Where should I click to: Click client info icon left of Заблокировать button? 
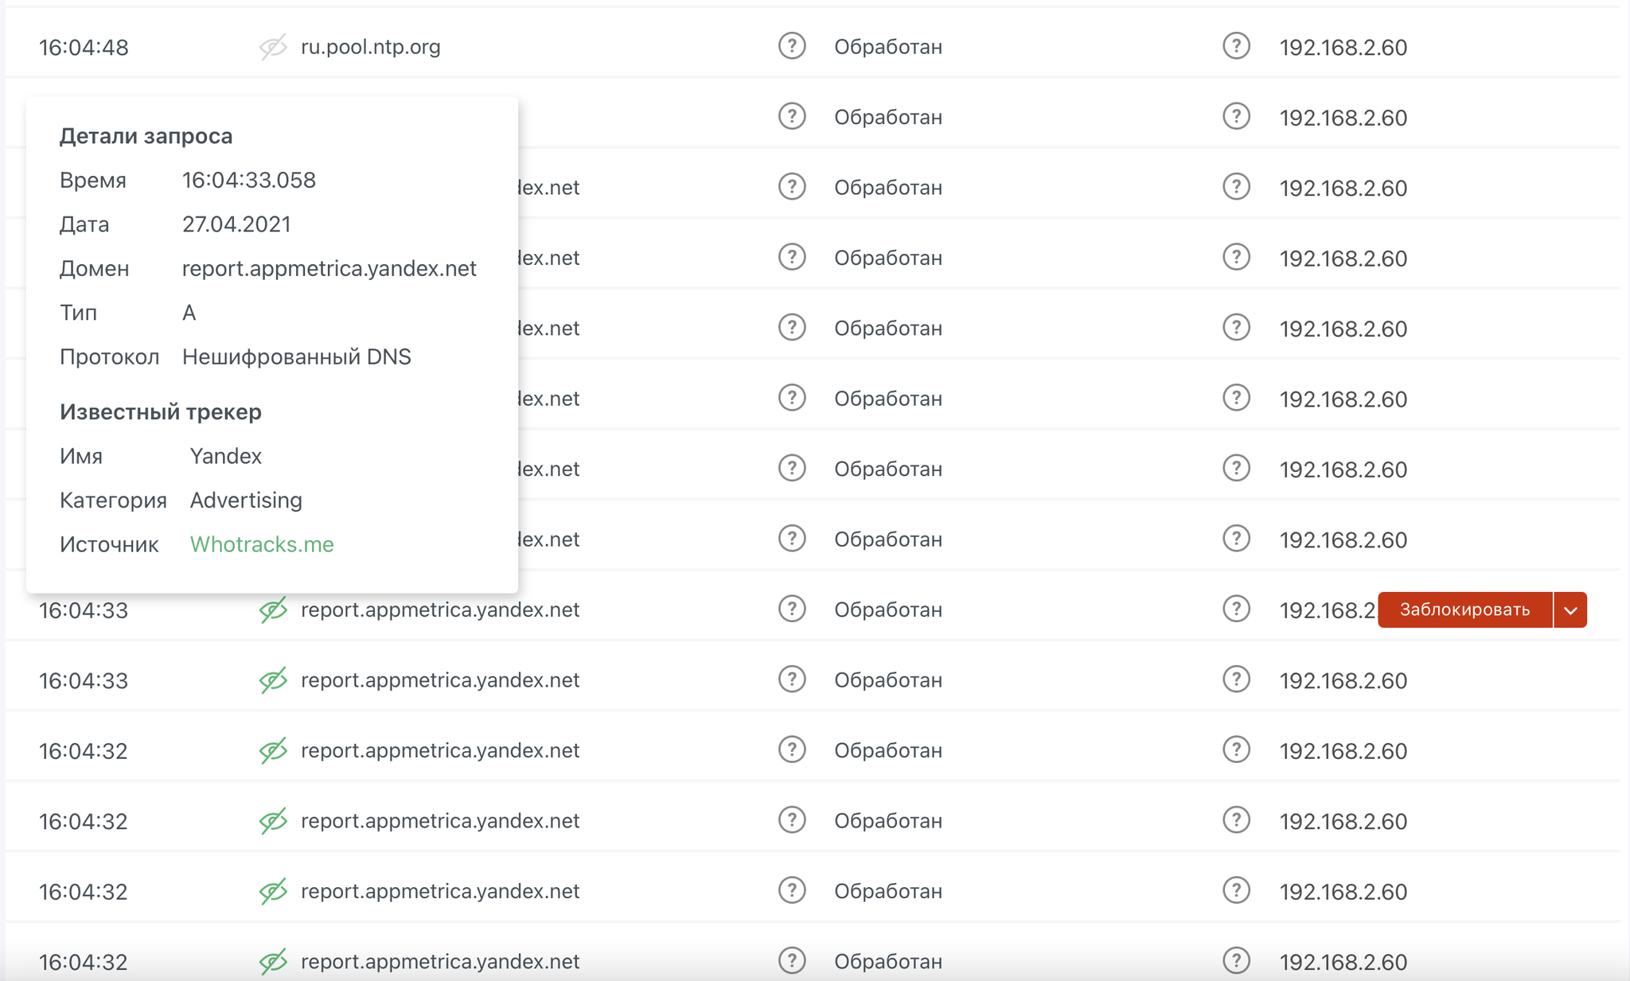[1236, 609]
